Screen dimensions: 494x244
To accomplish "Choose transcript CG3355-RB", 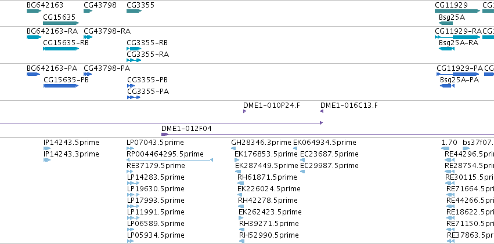I will [134, 49].
